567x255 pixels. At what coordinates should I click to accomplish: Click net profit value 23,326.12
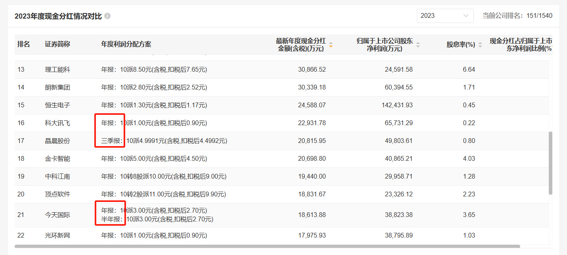coord(399,194)
